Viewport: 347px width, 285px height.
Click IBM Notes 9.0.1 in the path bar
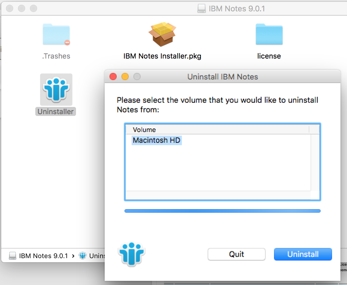pyautogui.click(x=43, y=256)
